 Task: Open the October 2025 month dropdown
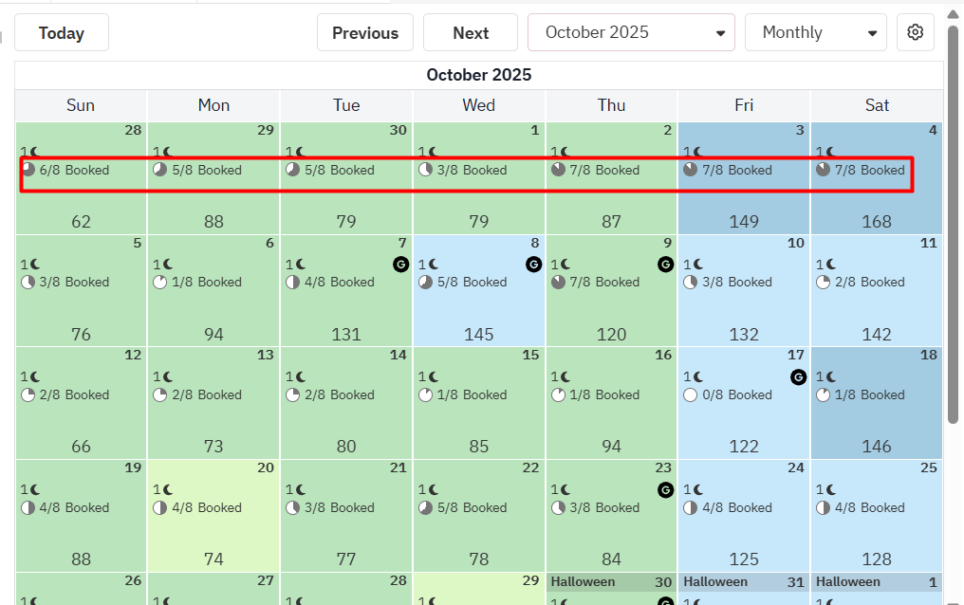631,32
